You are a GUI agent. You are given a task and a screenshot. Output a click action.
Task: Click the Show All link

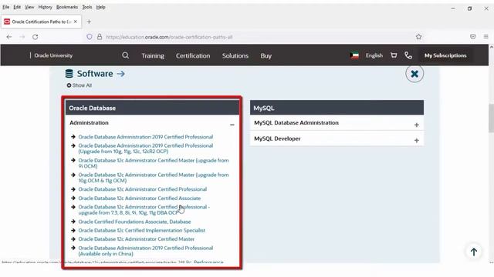coord(82,85)
